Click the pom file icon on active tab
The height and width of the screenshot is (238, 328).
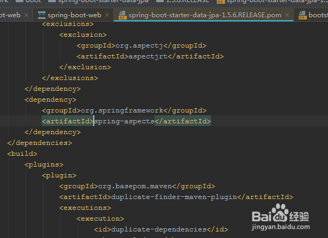[x=123, y=15]
